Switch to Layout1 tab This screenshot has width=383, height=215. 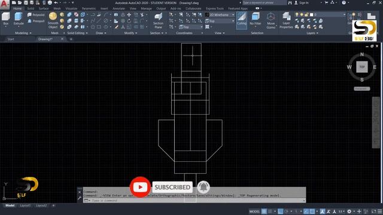point(25,205)
